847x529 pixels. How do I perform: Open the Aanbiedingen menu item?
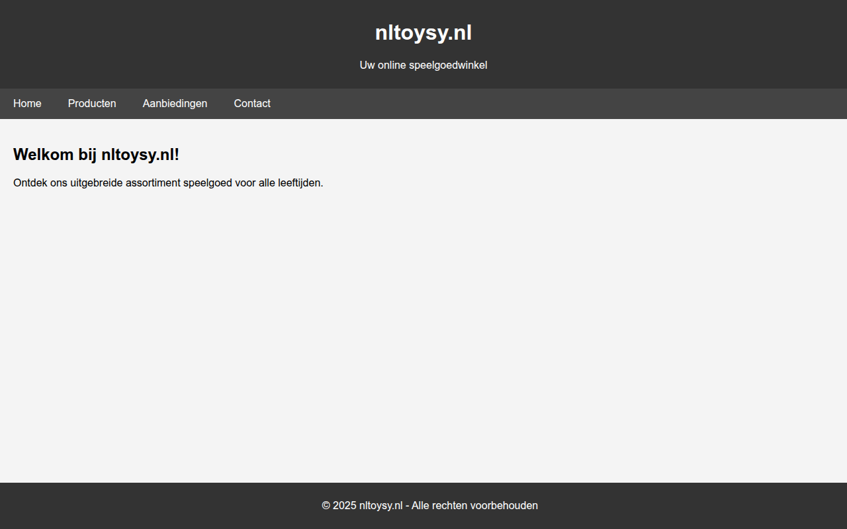[x=175, y=104]
